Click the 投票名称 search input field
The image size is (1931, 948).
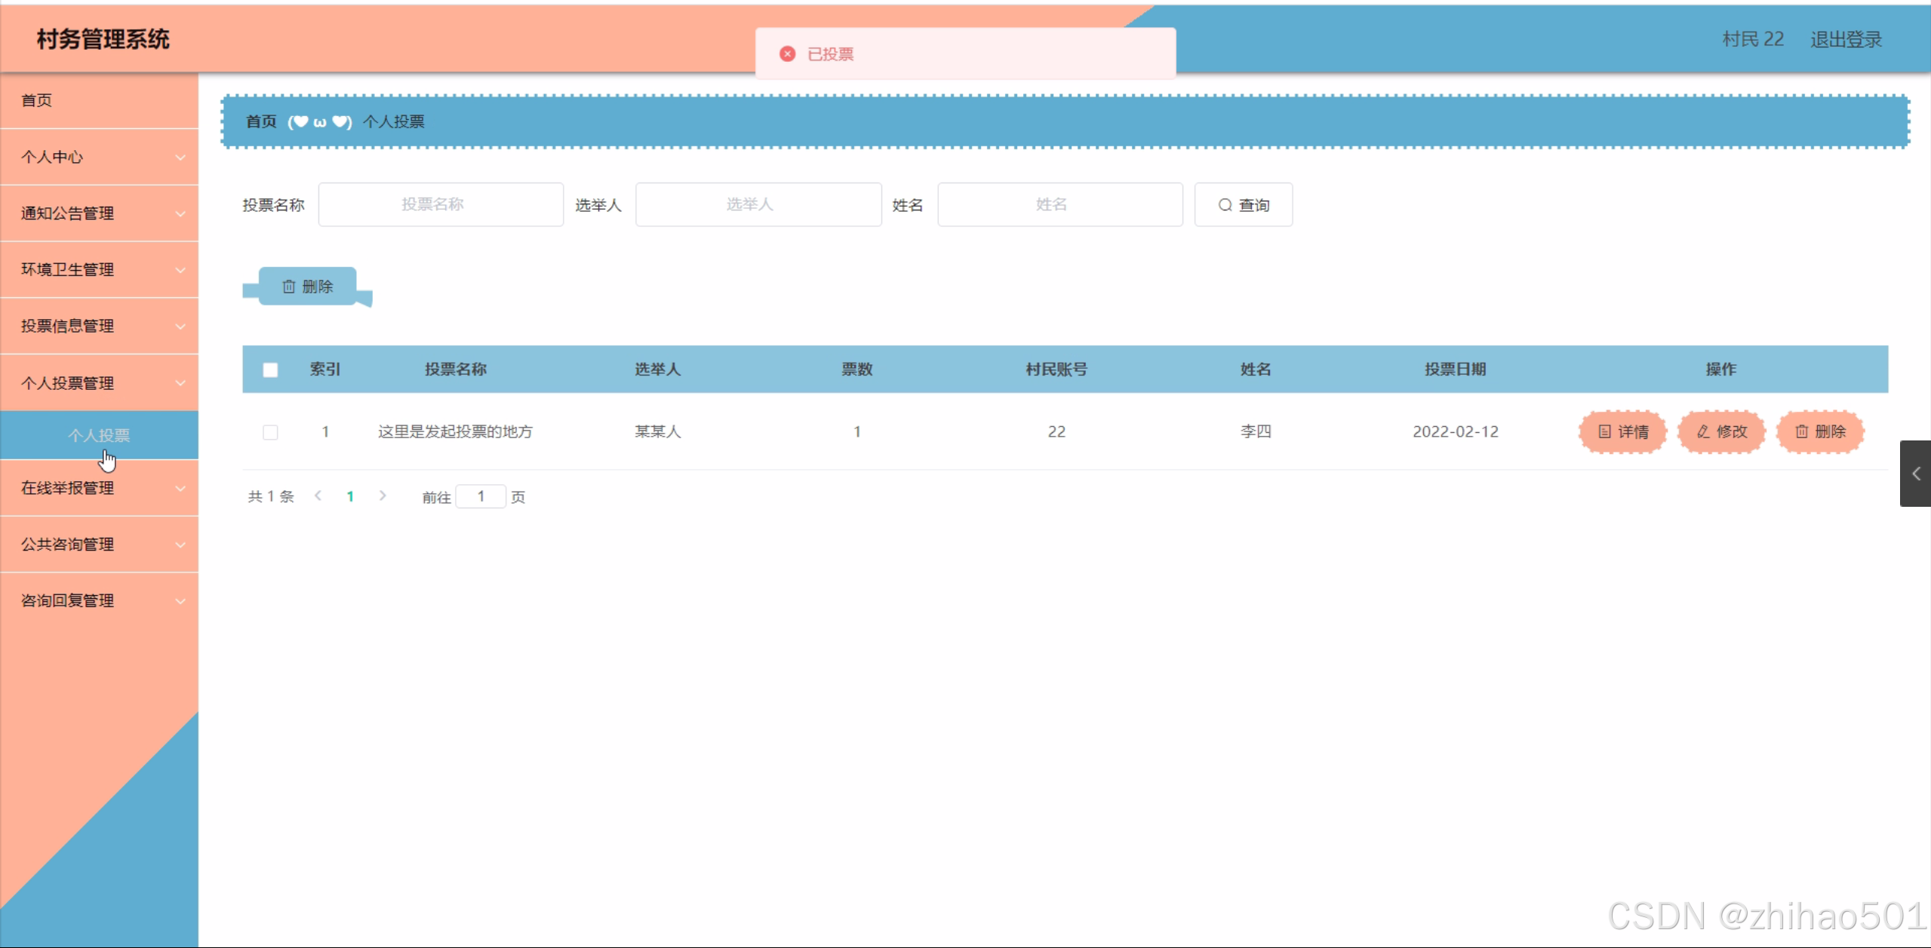click(441, 204)
